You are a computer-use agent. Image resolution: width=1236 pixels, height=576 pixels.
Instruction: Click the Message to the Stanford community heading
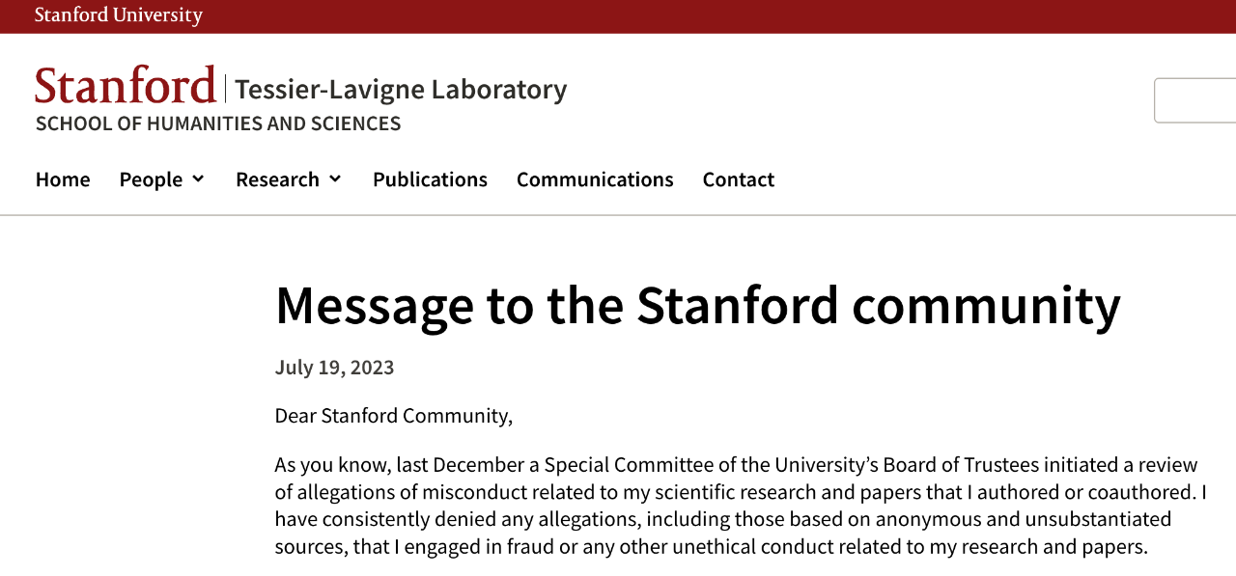point(697,305)
